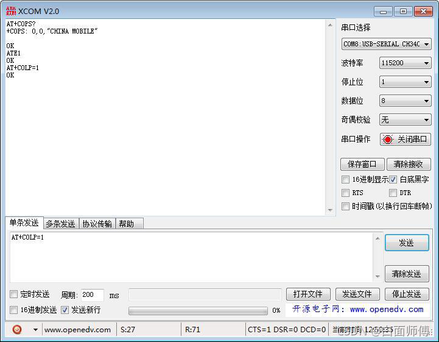Switch to 协议传输 tab
439x342 pixels.
[97, 224]
